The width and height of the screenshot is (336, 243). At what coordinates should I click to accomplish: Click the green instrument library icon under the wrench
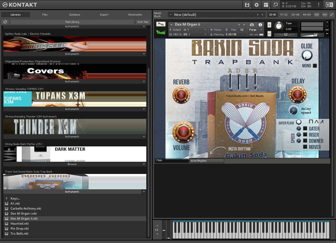[x=161, y=32]
